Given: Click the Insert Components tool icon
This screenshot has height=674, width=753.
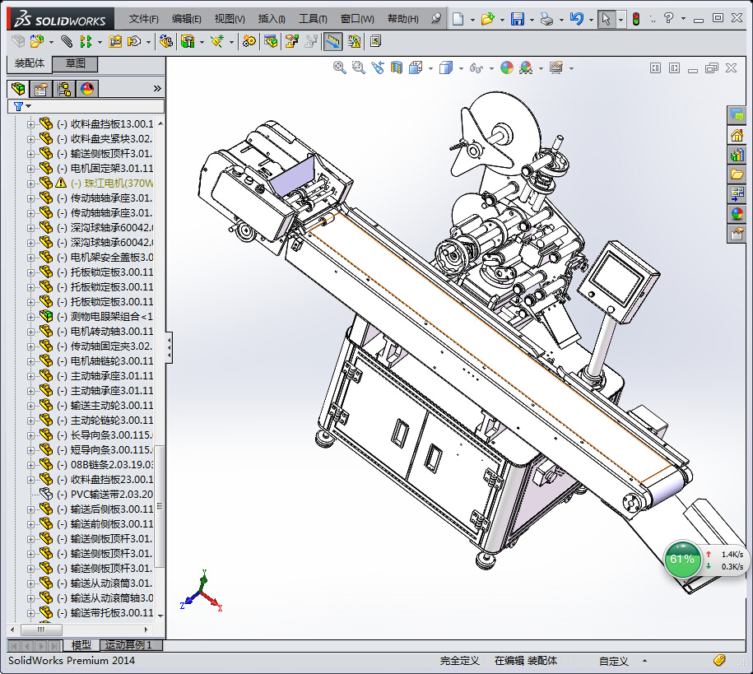Looking at the screenshot, I should [36, 42].
